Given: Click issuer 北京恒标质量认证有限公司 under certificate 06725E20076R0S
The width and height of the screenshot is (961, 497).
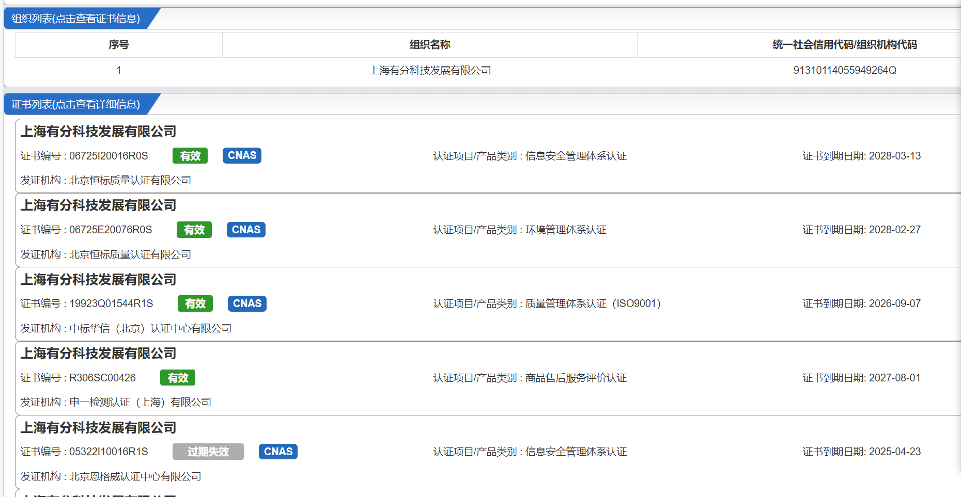Looking at the screenshot, I should (130, 254).
